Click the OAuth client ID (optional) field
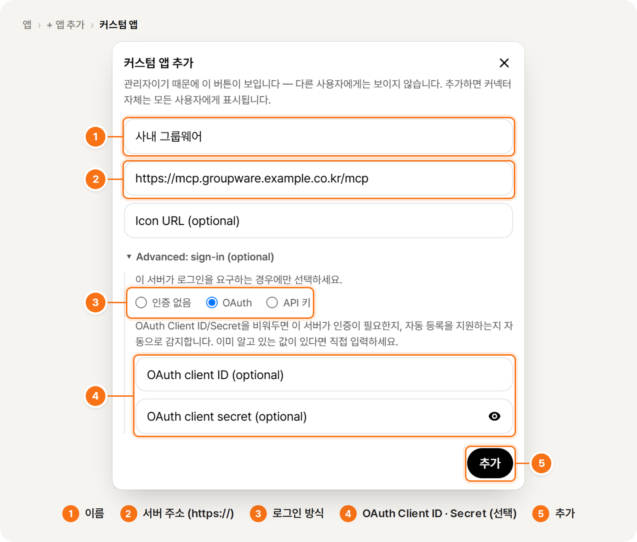This screenshot has width=637, height=542. (324, 374)
